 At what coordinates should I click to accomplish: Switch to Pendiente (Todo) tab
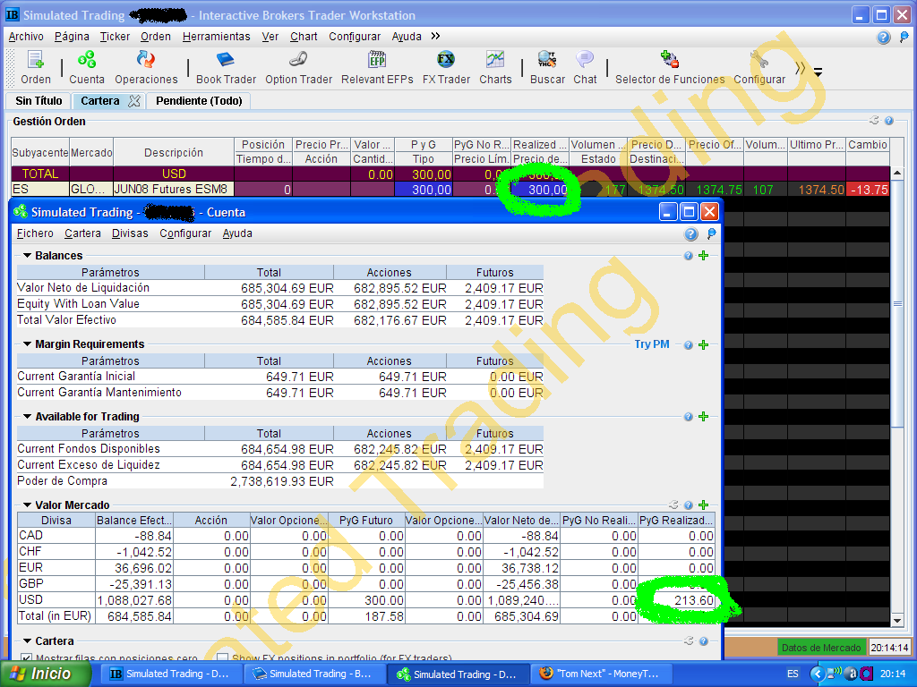coord(199,100)
